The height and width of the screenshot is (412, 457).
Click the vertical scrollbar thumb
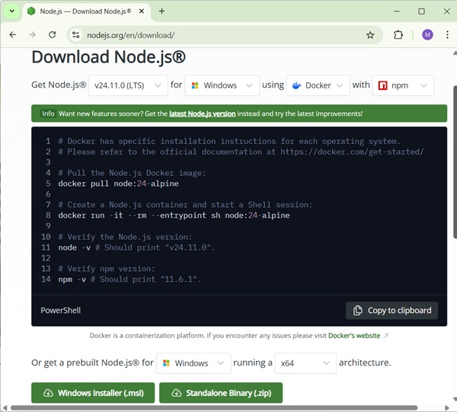[x=455, y=161]
